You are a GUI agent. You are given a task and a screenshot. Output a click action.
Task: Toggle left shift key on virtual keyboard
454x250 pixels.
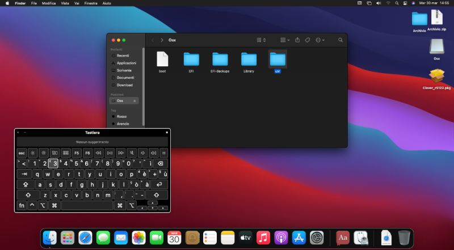28,195
